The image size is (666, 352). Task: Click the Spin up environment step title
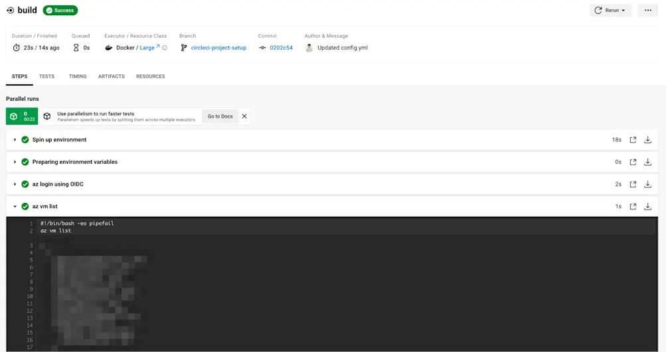(x=60, y=139)
